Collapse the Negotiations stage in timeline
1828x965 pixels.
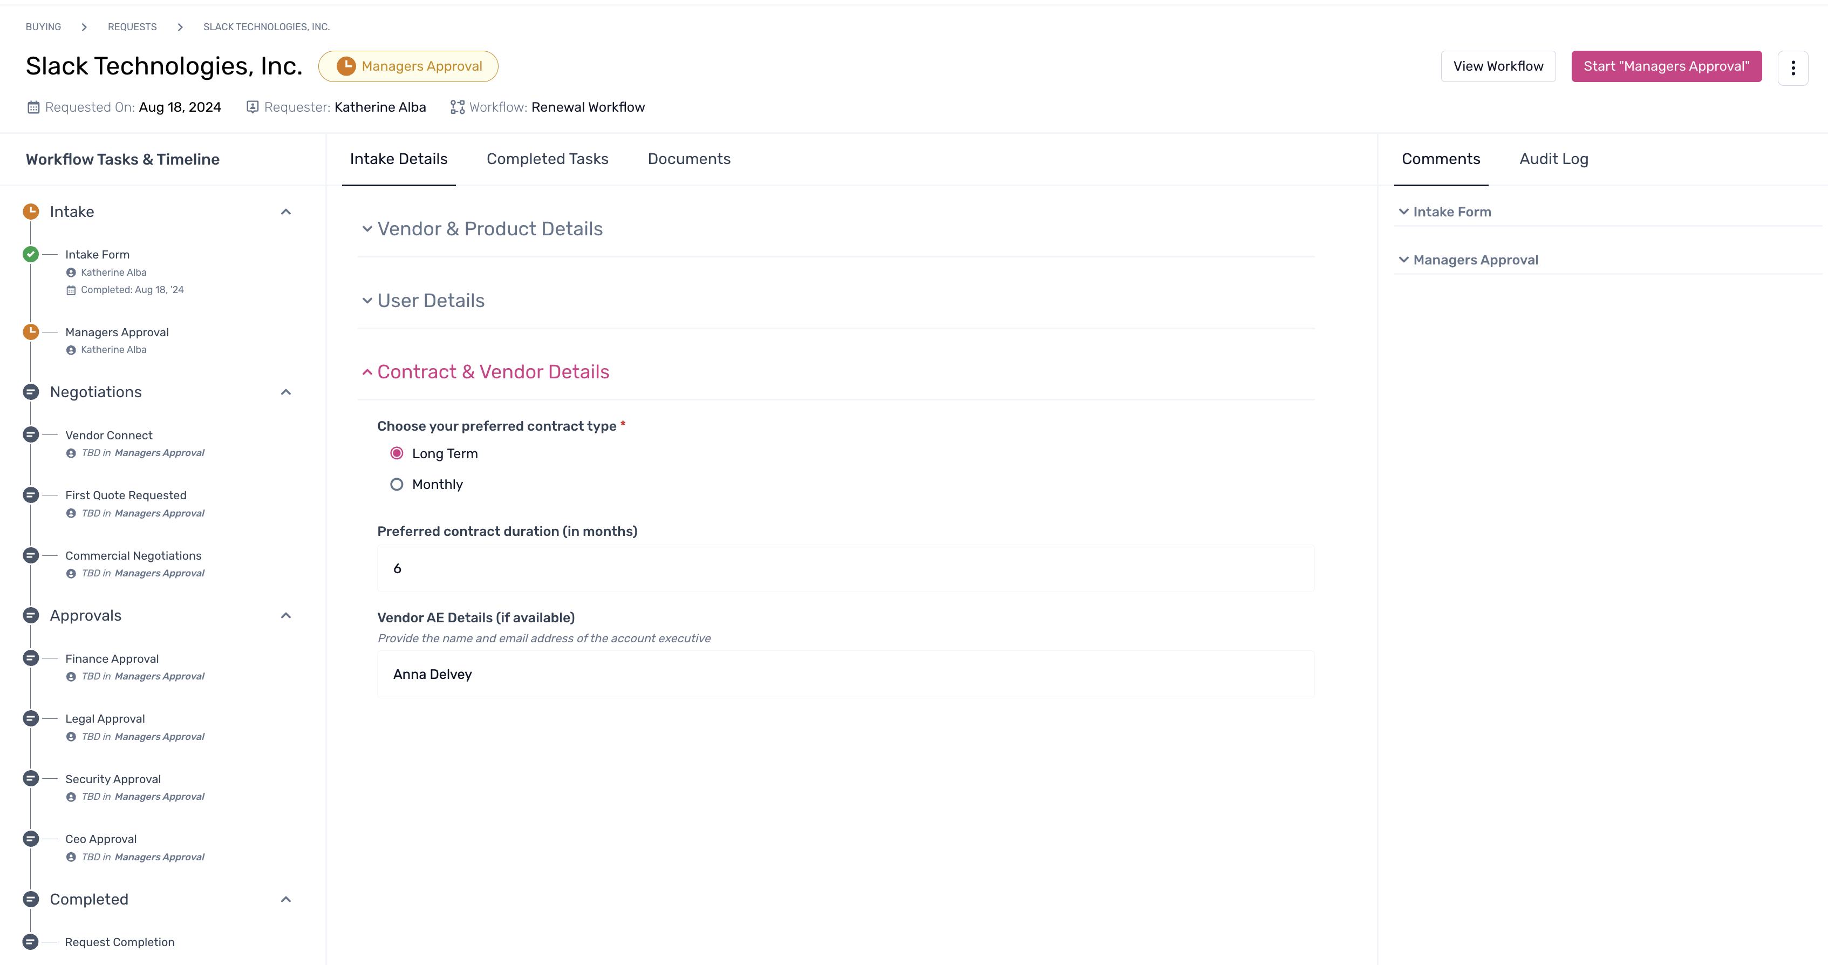[286, 392]
